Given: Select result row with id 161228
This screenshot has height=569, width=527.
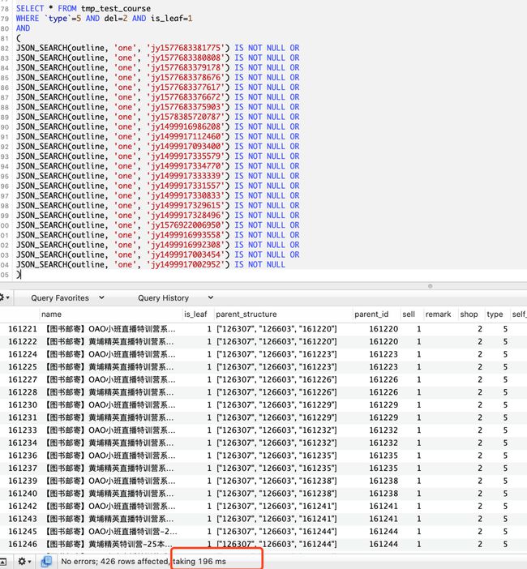Looking at the screenshot, I should 263,392.
